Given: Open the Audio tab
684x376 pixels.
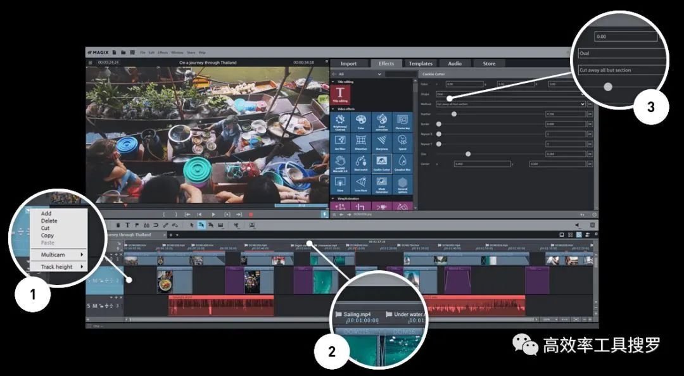Looking at the screenshot, I should coord(455,63).
